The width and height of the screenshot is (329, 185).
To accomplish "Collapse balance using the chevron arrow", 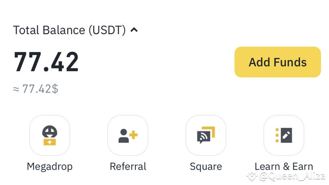I will coord(134,30).
